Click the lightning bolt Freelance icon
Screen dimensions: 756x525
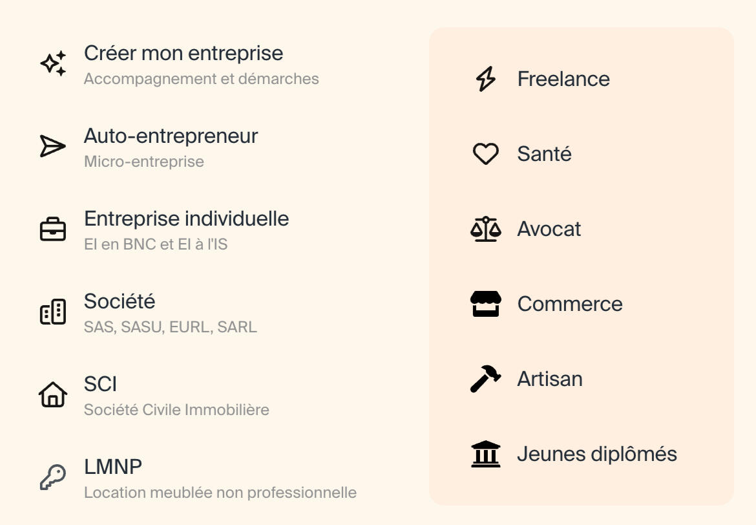pyautogui.click(x=485, y=79)
